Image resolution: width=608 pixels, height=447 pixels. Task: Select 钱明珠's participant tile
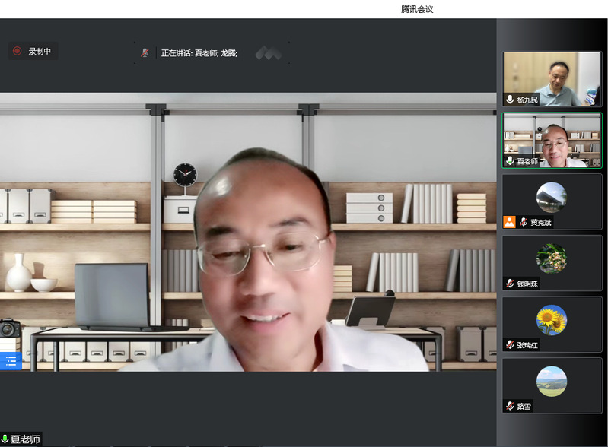click(552, 262)
